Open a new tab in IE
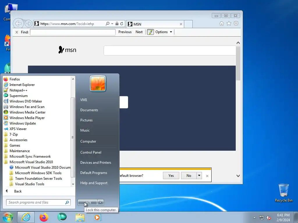The image size is (298, 223). point(188,24)
